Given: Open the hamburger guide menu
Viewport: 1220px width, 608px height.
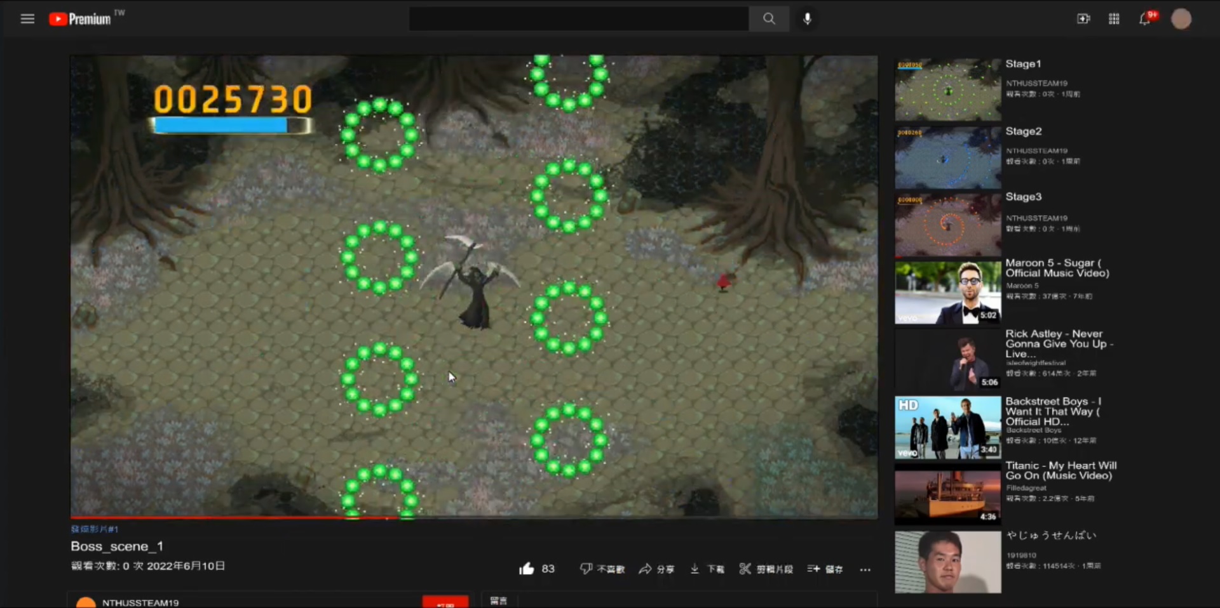Looking at the screenshot, I should tap(27, 19).
